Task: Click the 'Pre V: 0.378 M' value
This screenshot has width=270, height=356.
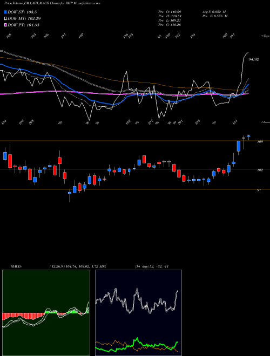Action: tap(215, 16)
